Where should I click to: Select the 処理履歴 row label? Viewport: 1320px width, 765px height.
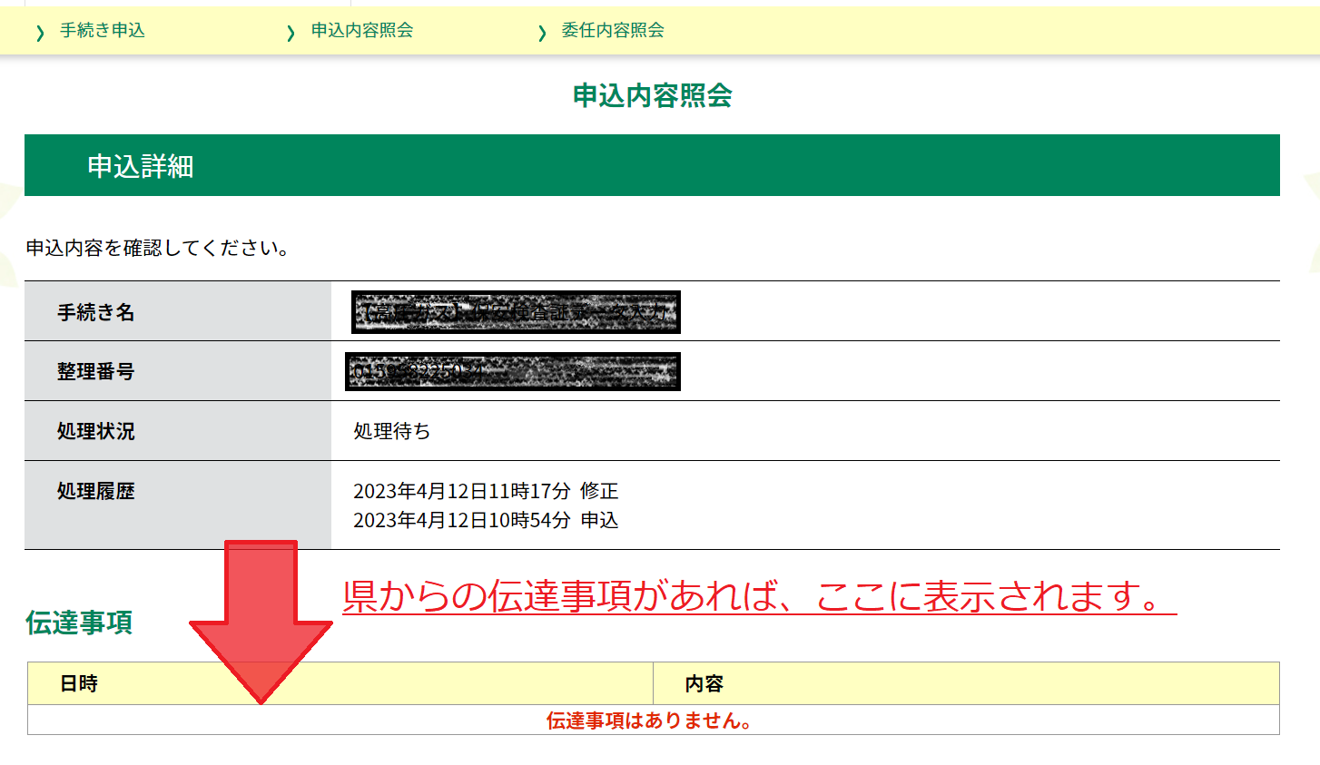[x=95, y=491]
